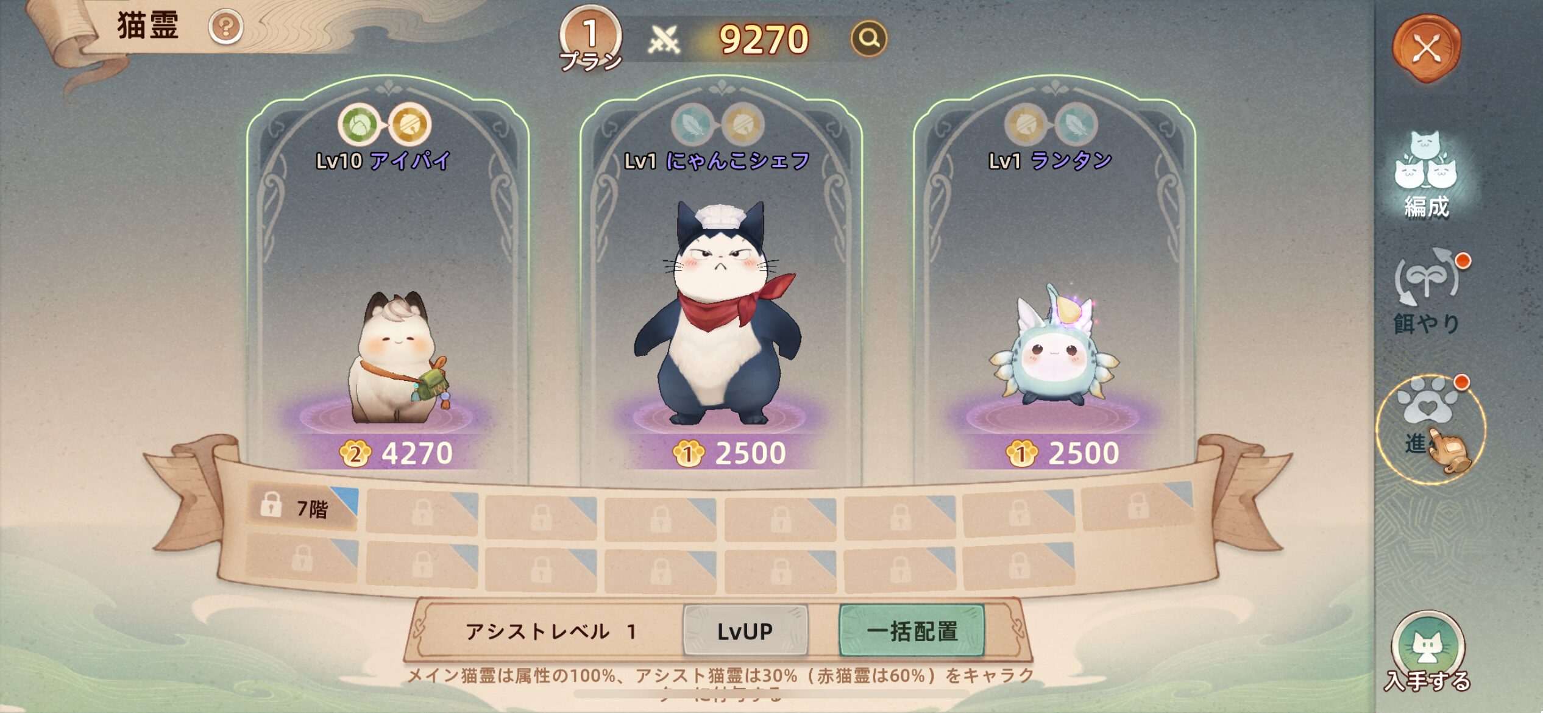Open the プラン 1 selector badge
The height and width of the screenshot is (713, 1543).
[590, 39]
